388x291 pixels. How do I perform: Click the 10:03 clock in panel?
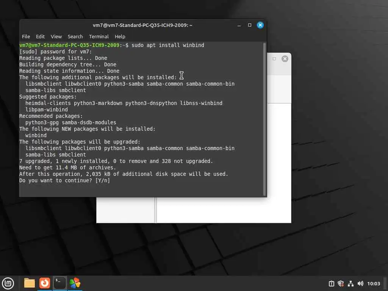374,283
